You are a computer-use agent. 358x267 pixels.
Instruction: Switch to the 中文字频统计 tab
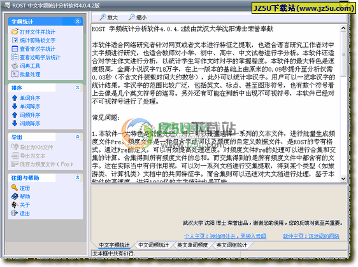point(114,245)
